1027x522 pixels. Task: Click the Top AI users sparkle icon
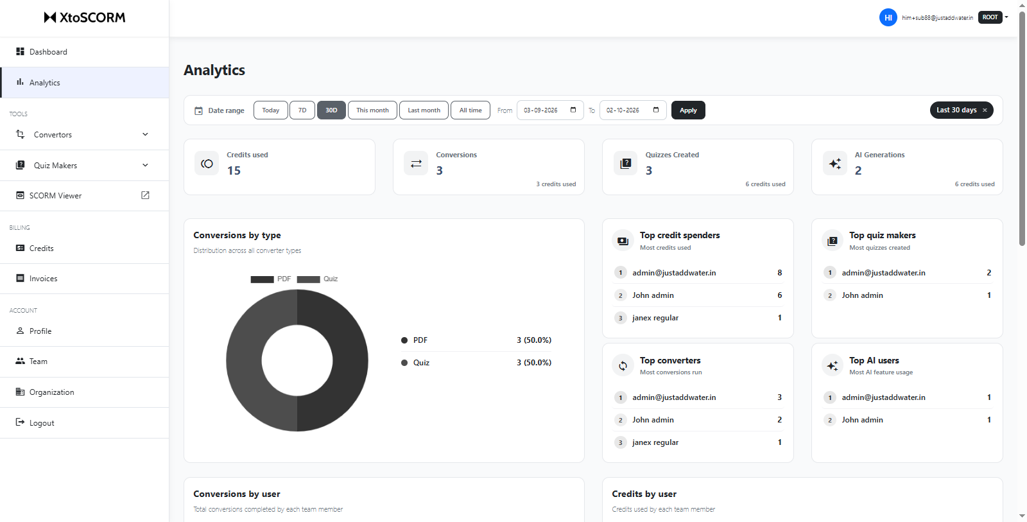[833, 366]
